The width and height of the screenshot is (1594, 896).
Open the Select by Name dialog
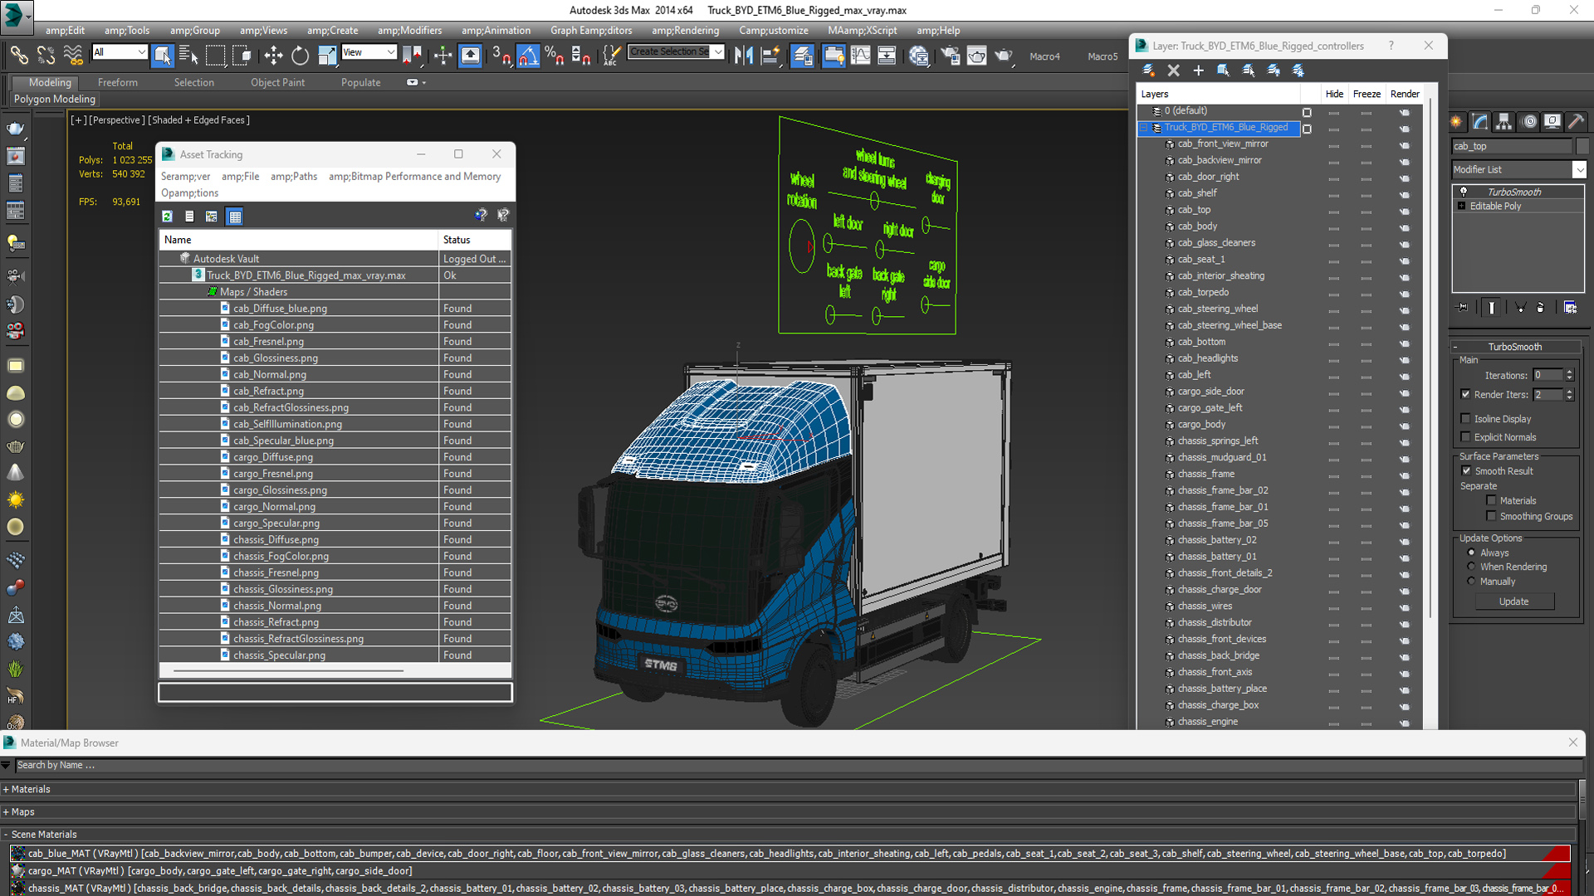[188, 55]
